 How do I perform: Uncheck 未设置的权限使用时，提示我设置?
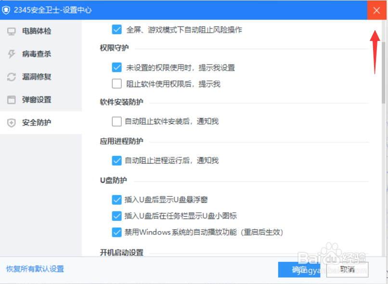coord(116,67)
